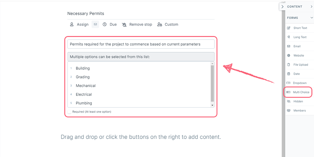Click the Assign button
Viewport: 314px width, 157px height.
(79, 25)
